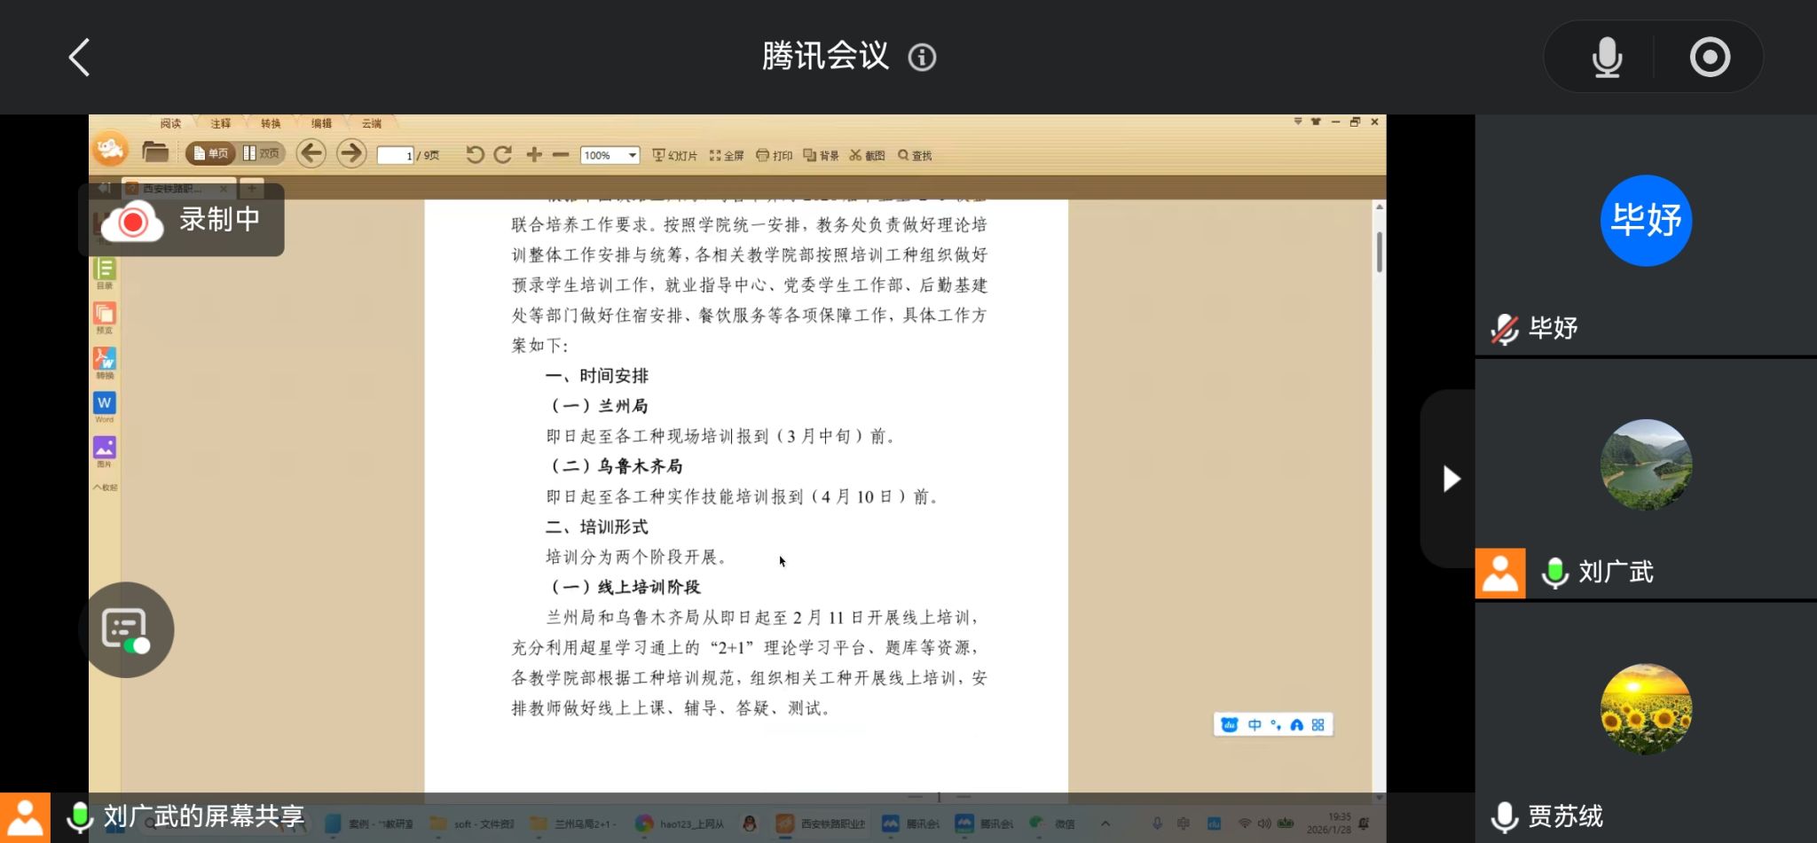Open a file with the folder icon
Viewport: 1817px width, 843px height.
(x=155, y=152)
